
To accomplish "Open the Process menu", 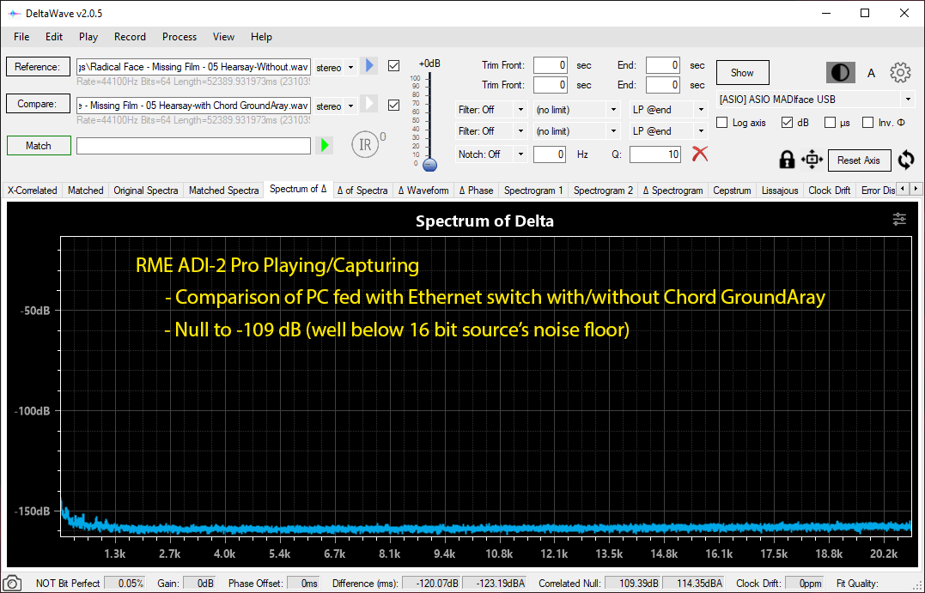I will 180,37.
